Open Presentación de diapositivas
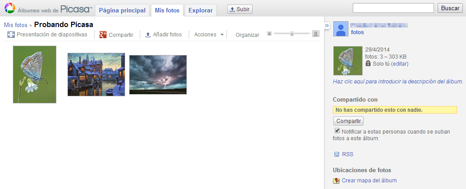The height and width of the screenshot is (189, 466). (x=52, y=35)
